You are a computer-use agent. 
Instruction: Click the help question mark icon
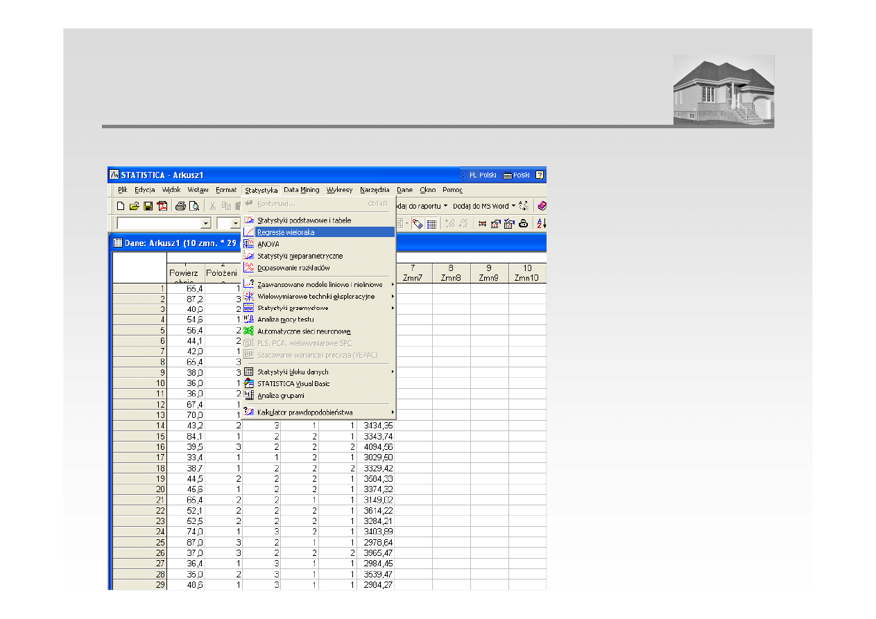540,175
